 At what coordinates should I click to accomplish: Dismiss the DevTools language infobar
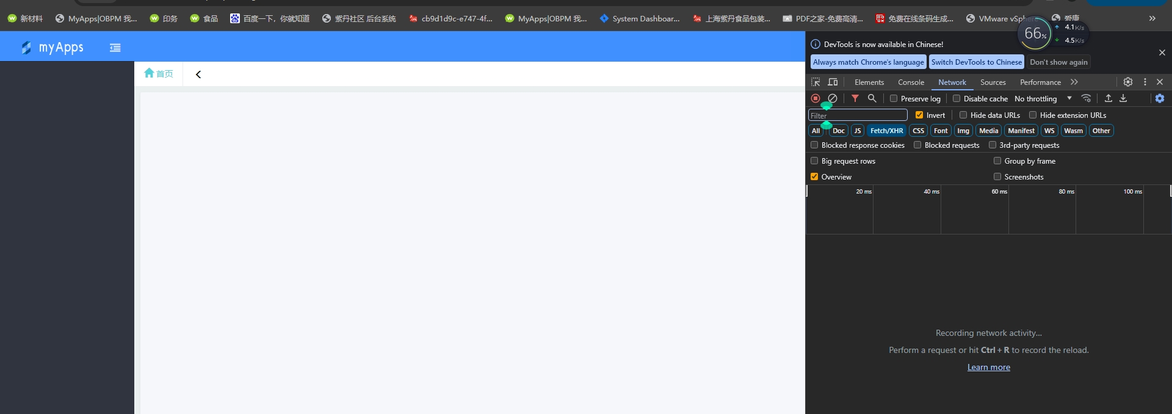pos(1162,53)
